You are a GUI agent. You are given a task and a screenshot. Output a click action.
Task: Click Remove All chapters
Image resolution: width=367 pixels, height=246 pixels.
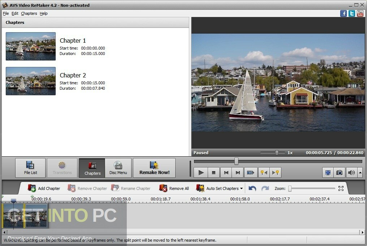[174, 188]
